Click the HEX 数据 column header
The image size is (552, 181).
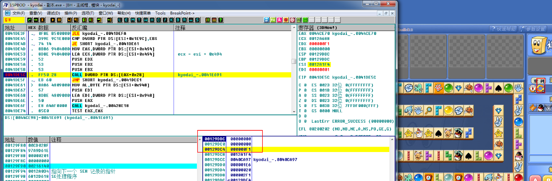tap(49, 28)
